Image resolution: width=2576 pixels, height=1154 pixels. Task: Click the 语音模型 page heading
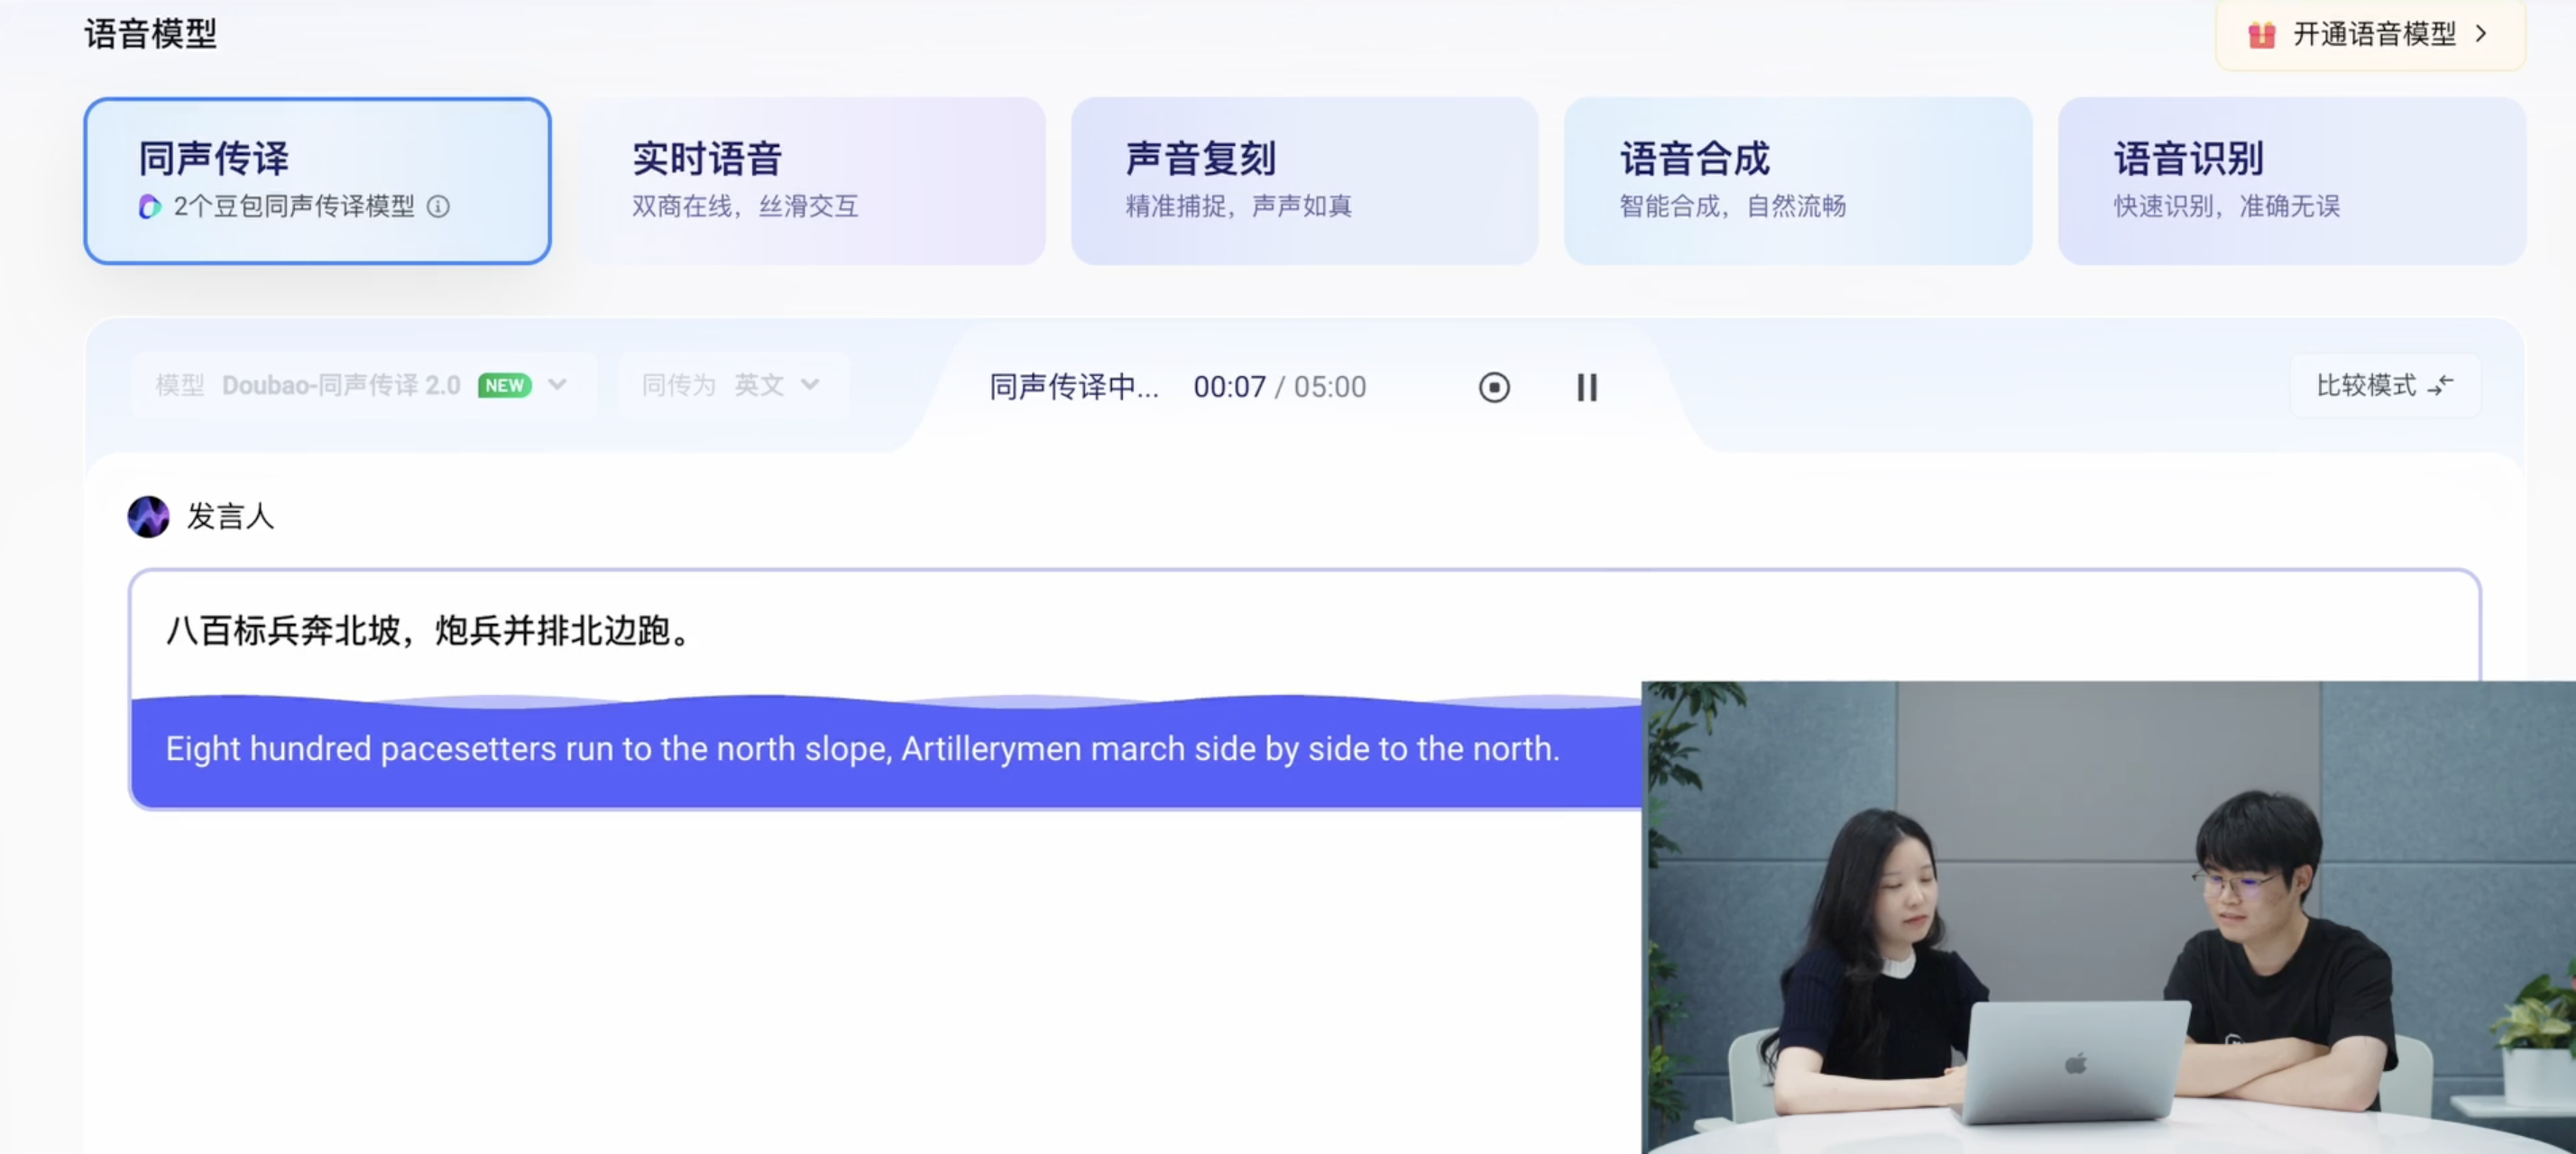tap(150, 34)
